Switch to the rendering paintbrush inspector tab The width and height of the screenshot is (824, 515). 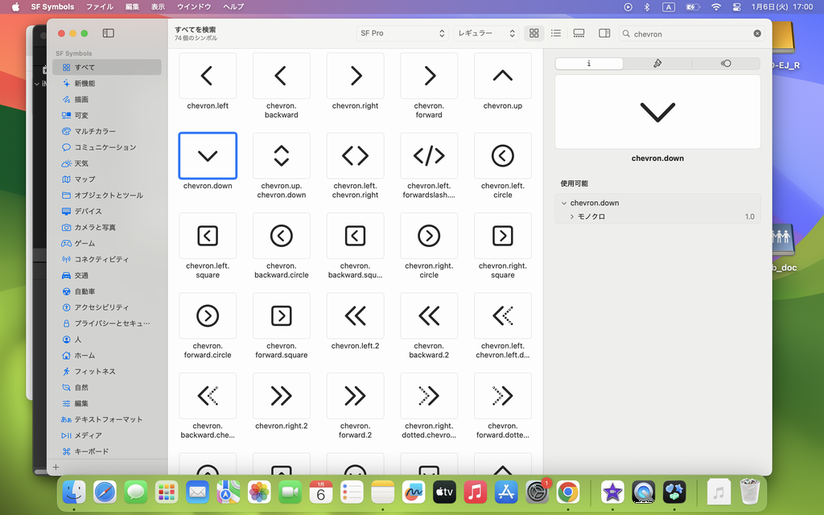click(x=657, y=64)
